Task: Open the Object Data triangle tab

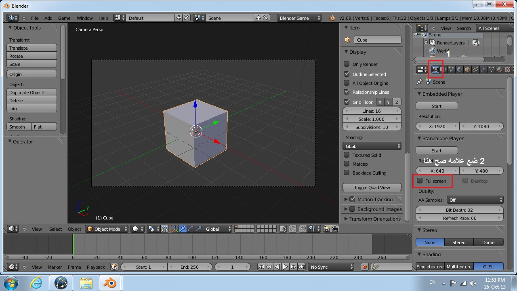Action: 492,70
